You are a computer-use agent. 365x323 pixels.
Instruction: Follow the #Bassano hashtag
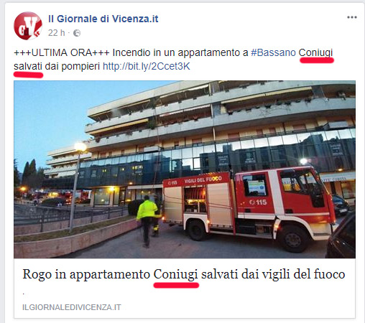273,52
